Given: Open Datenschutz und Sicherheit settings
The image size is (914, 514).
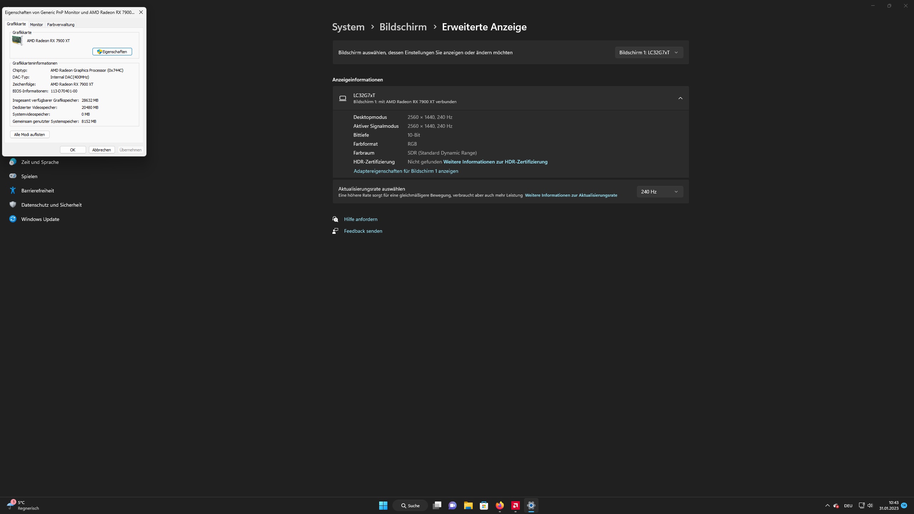Looking at the screenshot, I should (x=51, y=205).
